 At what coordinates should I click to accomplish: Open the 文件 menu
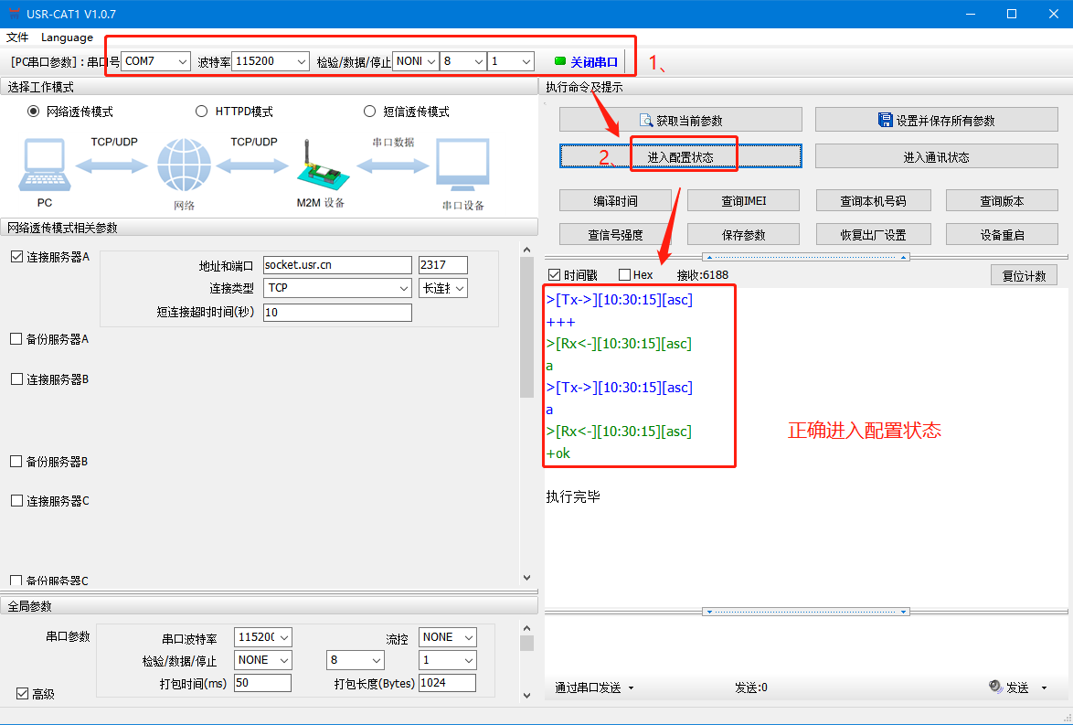point(17,37)
